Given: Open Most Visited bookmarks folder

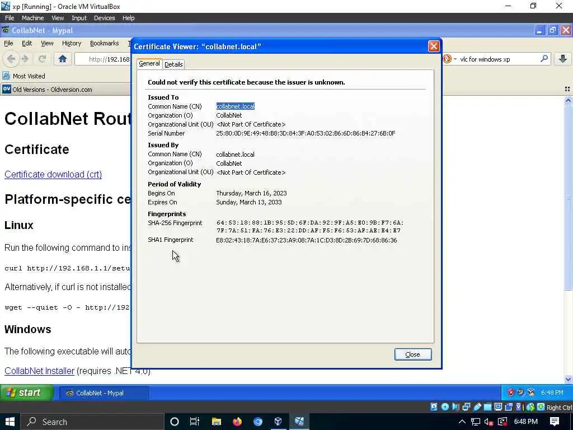Looking at the screenshot, I should tap(24, 76).
